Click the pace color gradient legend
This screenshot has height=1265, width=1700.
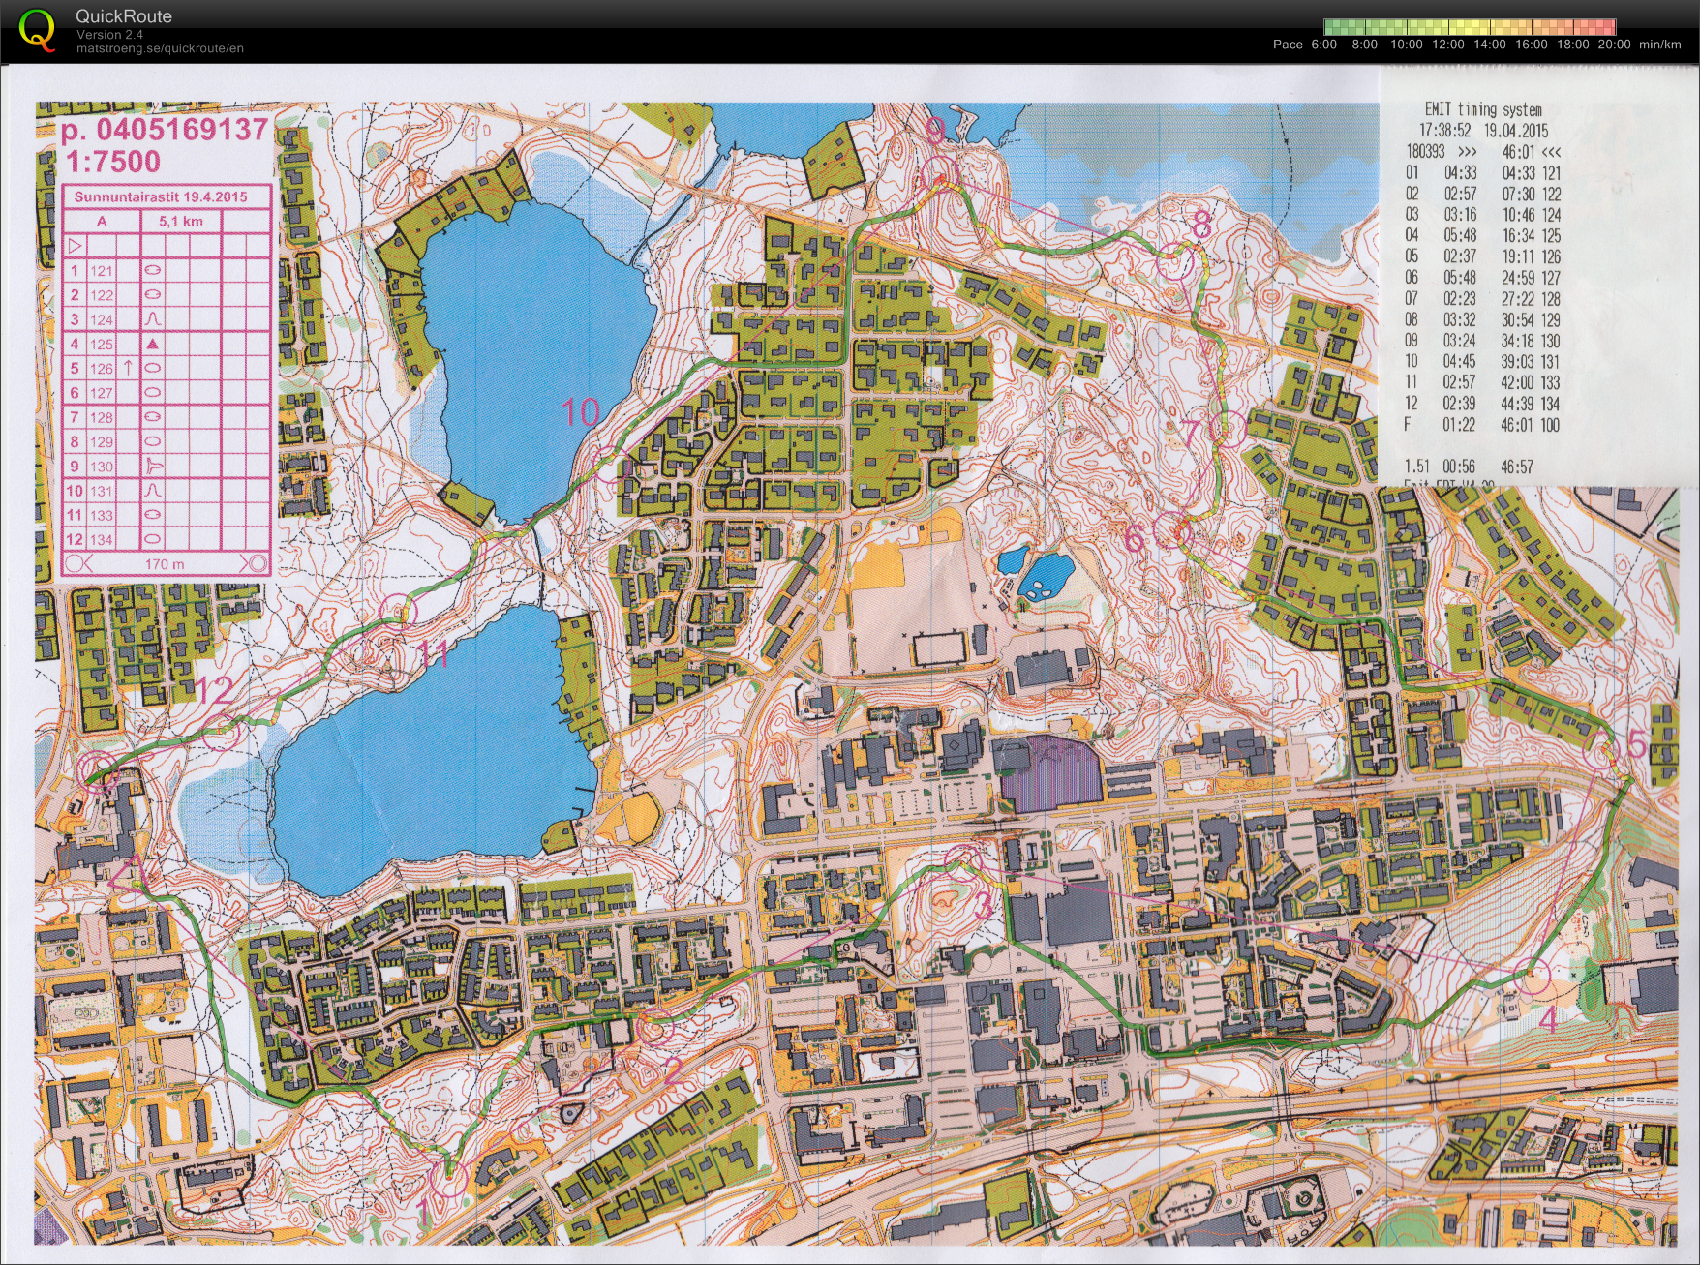point(1469,27)
